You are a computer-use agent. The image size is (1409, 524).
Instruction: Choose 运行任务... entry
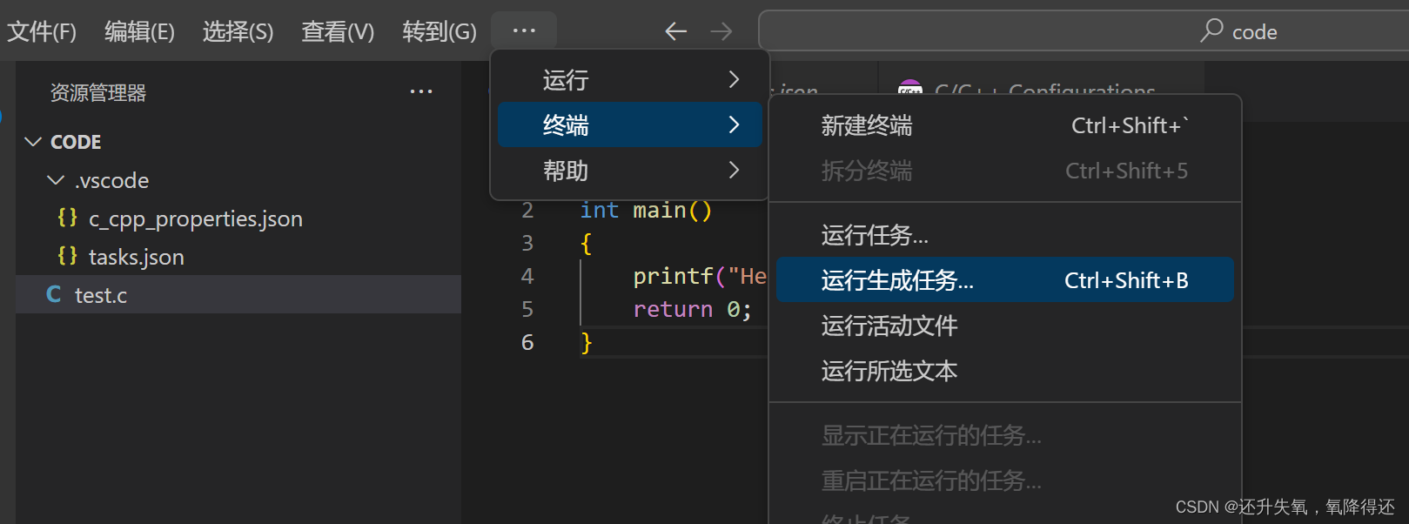pos(1004,235)
